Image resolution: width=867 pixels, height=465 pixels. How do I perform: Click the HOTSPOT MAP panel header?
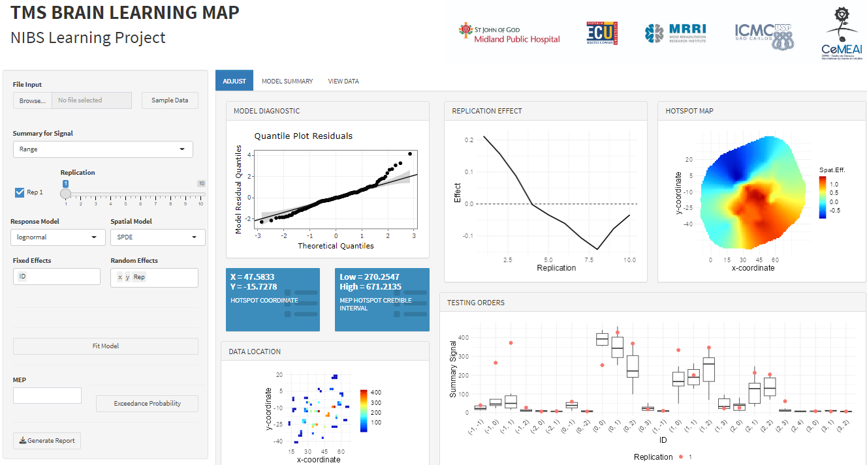(762, 111)
